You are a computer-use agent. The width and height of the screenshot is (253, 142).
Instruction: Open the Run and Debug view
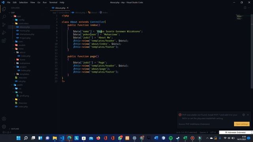4,32
